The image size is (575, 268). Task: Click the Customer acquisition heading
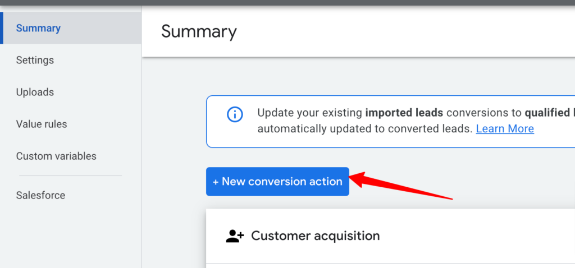click(315, 236)
